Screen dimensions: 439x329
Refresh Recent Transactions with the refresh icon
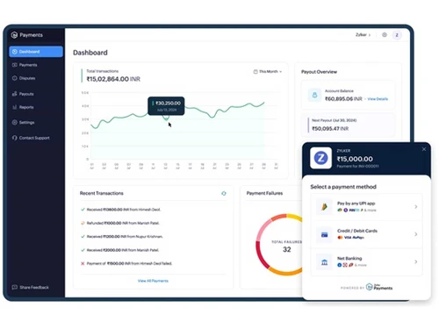pyautogui.click(x=224, y=193)
